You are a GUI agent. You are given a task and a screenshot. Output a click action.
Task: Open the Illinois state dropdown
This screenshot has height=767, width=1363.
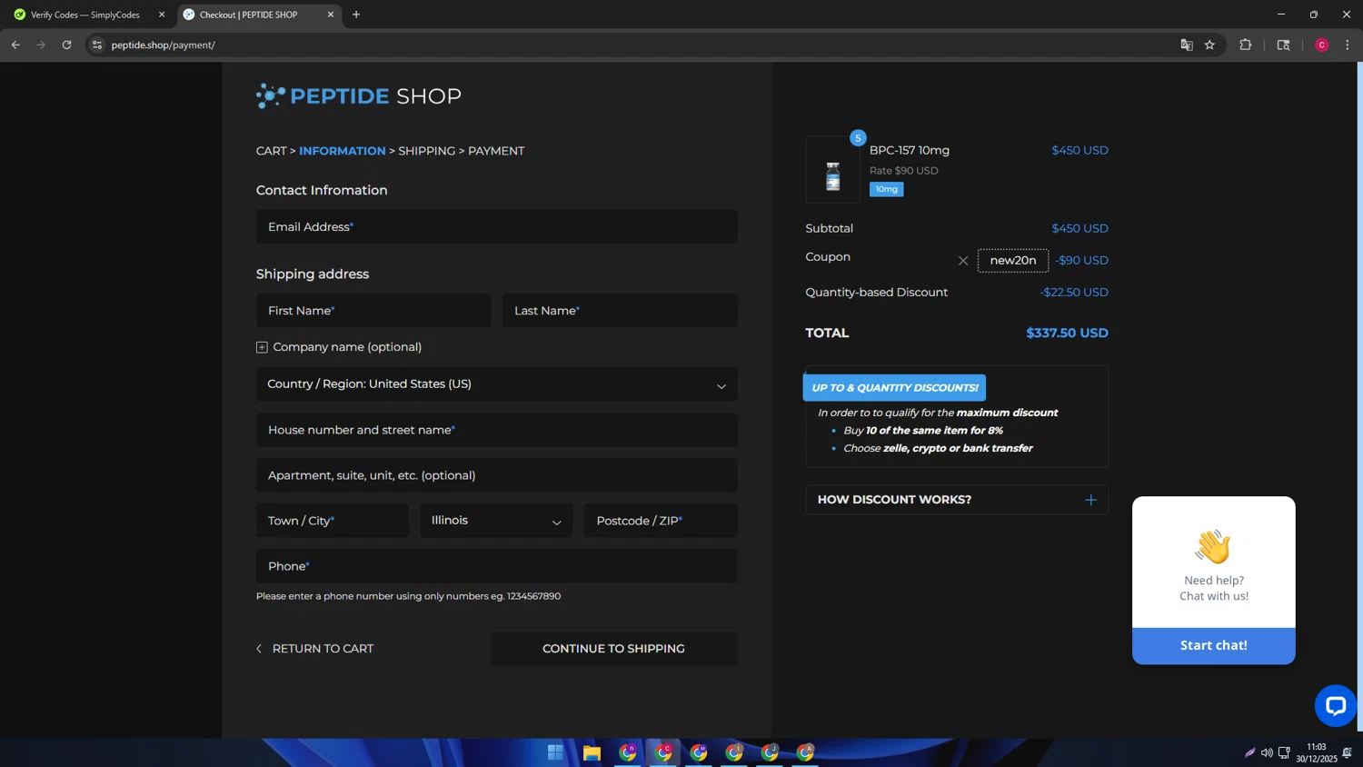[496, 521]
